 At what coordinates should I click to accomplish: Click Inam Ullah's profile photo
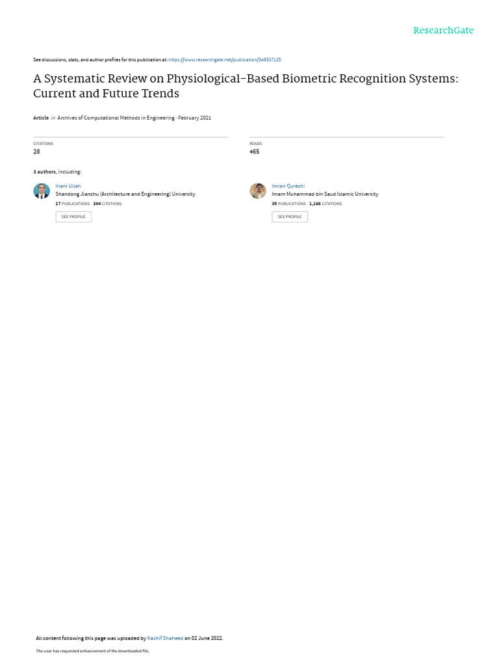point(42,191)
